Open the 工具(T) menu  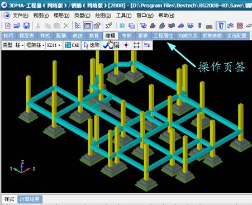pyautogui.click(x=123, y=16)
